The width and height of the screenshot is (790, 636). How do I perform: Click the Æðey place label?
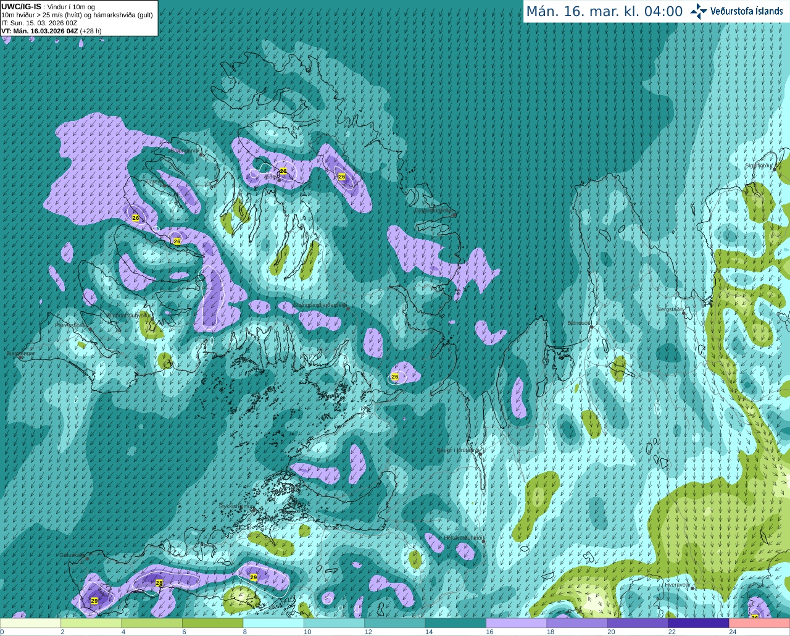[x=272, y=177]
